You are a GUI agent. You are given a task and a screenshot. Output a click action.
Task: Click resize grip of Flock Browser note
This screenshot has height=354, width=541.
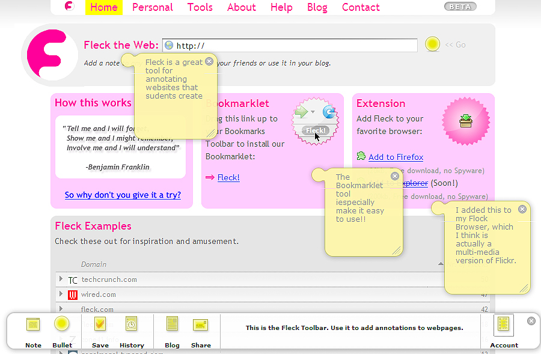[x=524, y=288]
